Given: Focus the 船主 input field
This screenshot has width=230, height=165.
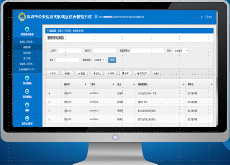Looking at the screenshot, I should tap(67, 60).
